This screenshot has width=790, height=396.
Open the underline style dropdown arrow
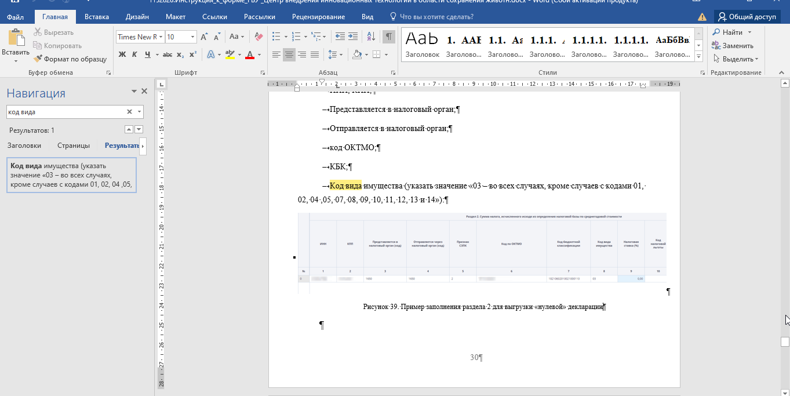[x=157, y=55]
